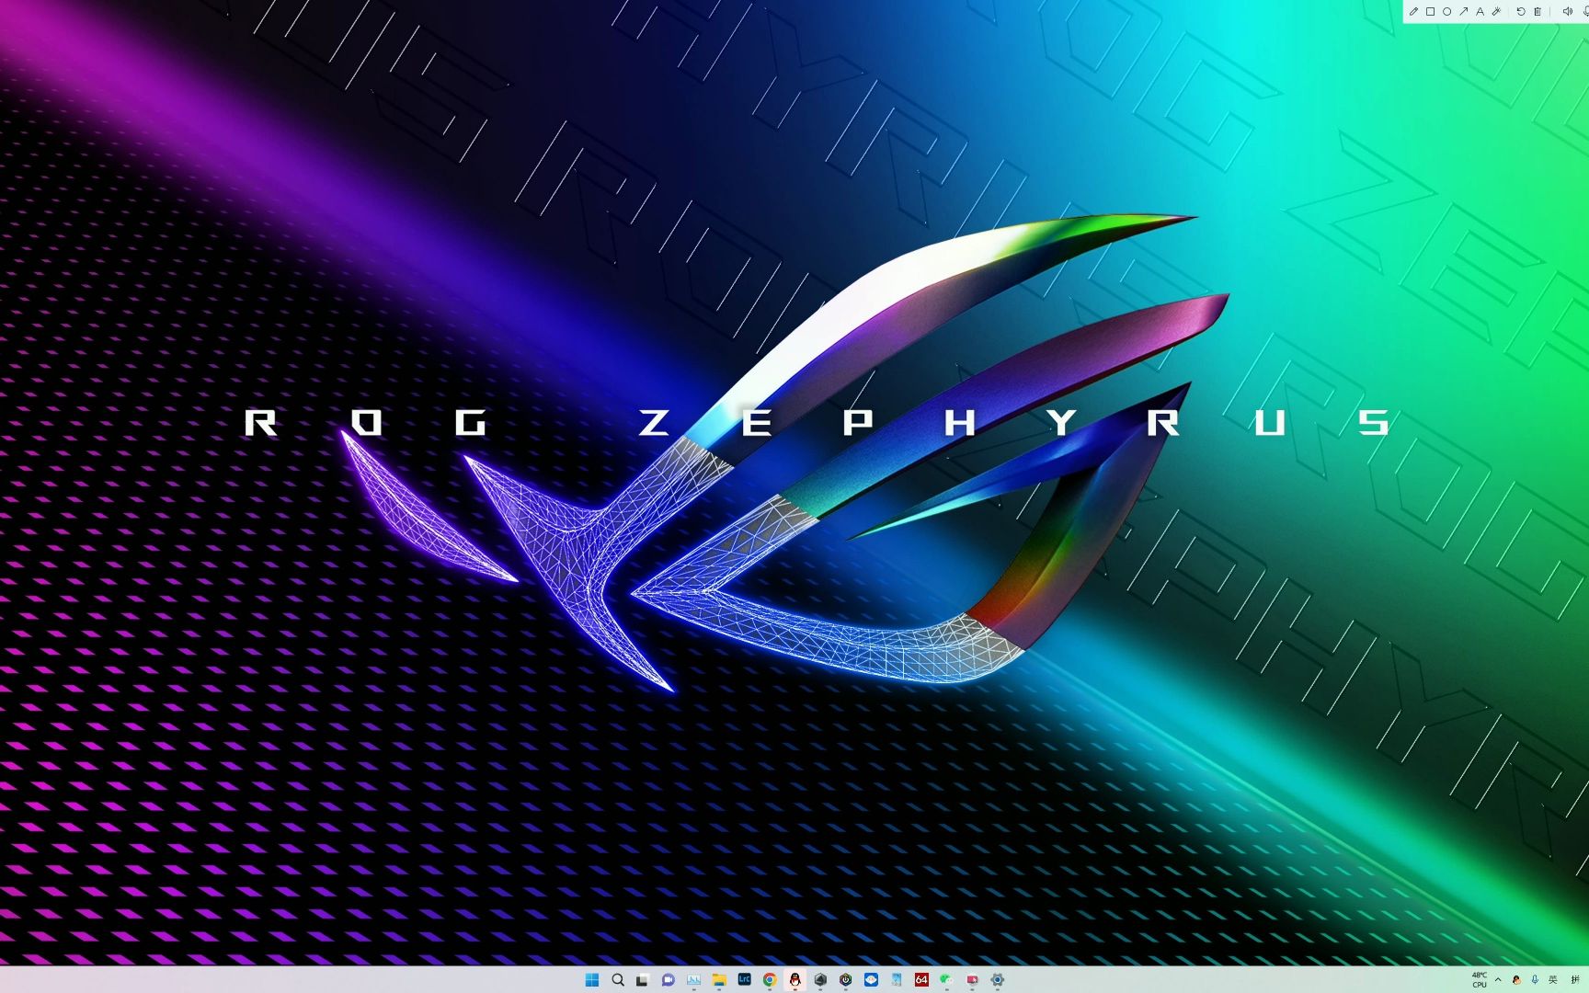Viewport: 1589px width, 993px height.
Task: Open the blue square taskbar app
Action: (871, 980)
